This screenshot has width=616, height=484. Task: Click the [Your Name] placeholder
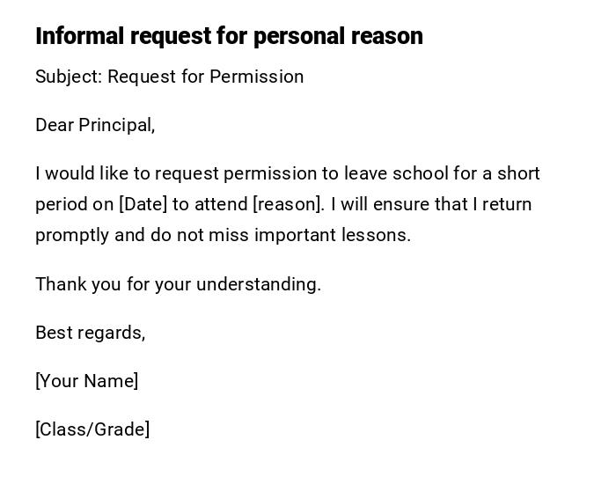pos(87,381)
